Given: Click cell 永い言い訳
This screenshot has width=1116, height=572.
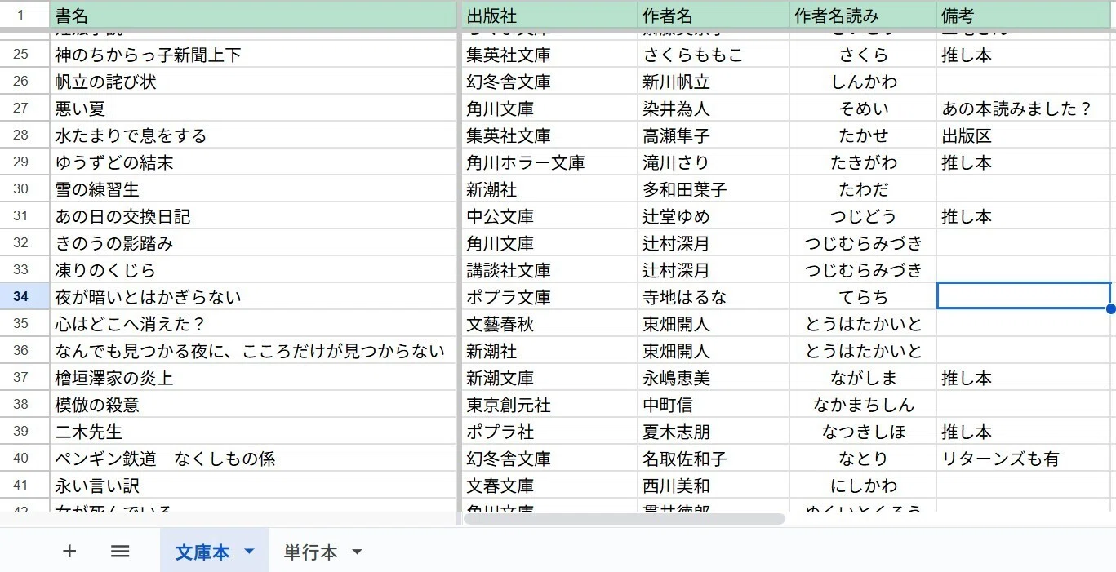Looking at the screenshot, I should [253, 486].
